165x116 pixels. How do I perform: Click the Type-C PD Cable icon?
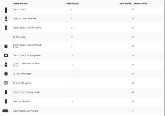click(6, 19)
